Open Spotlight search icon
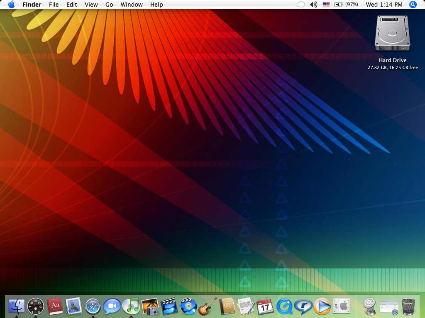 413,5
